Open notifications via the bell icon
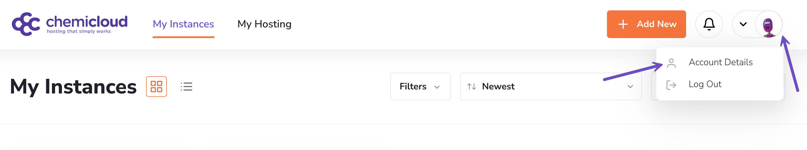Screen dimensions: 807x150 (x=709, y=25)
